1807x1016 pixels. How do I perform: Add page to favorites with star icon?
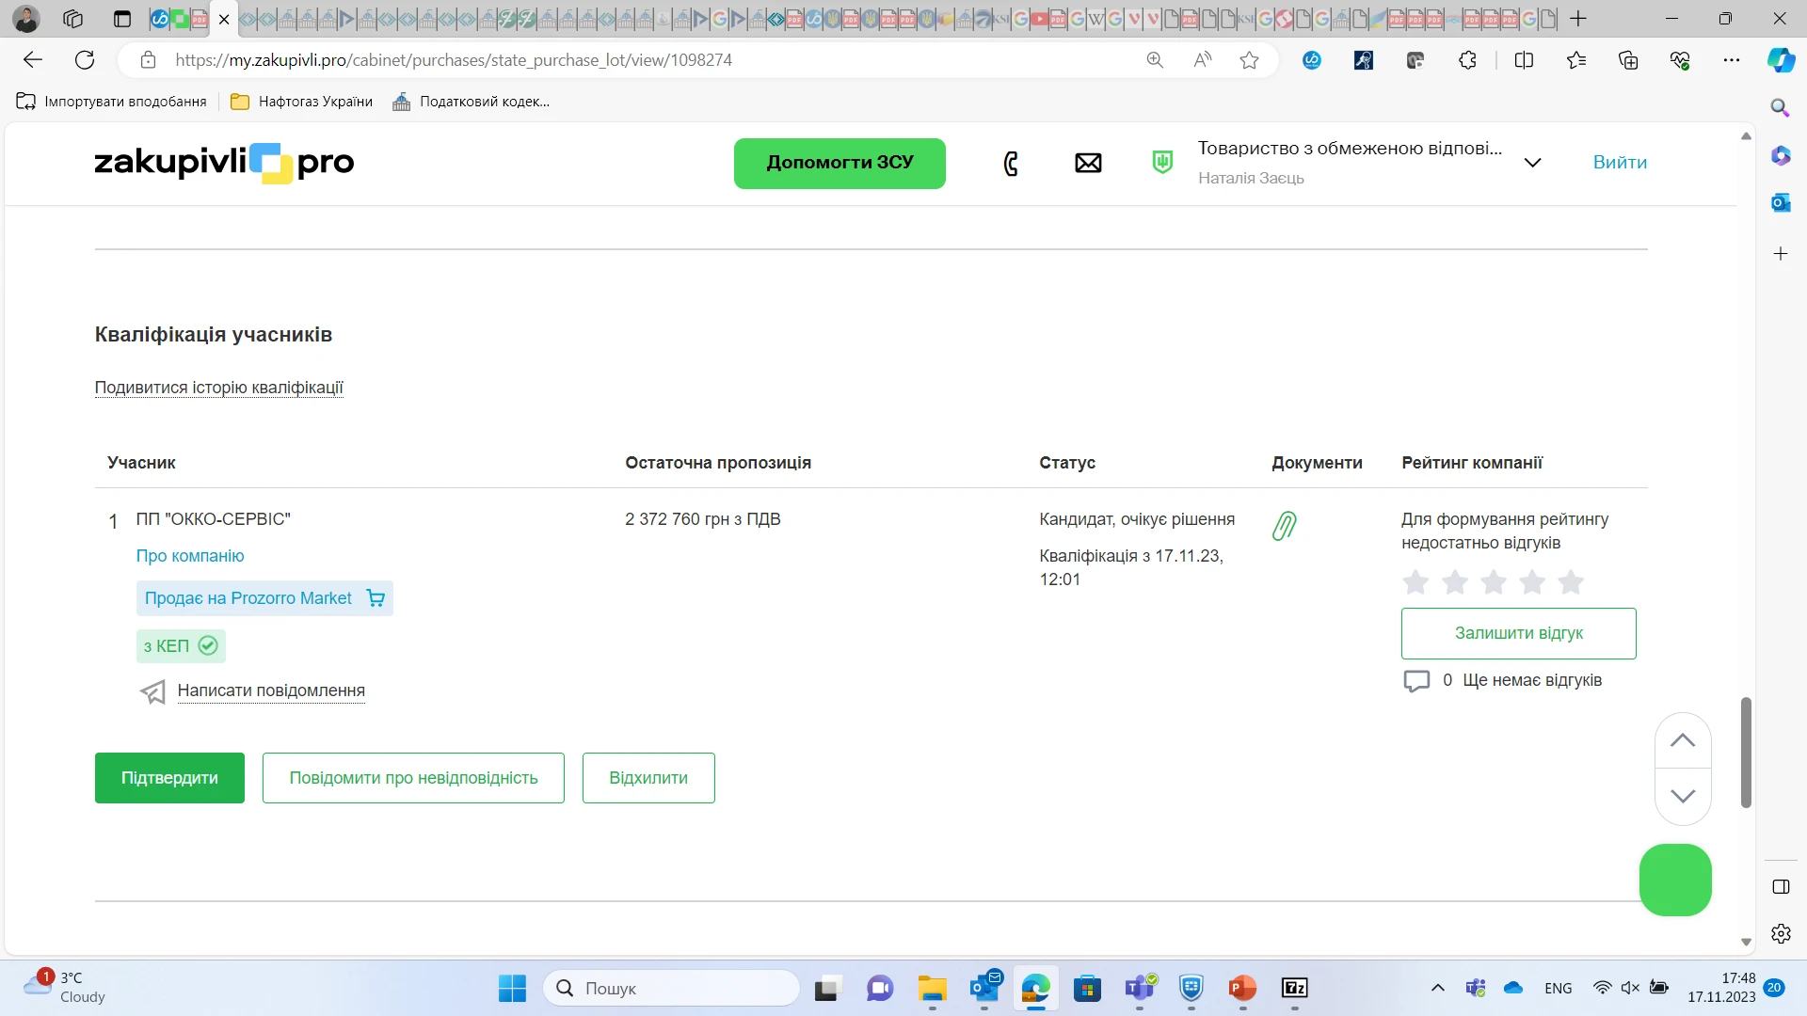(1249, 60)
